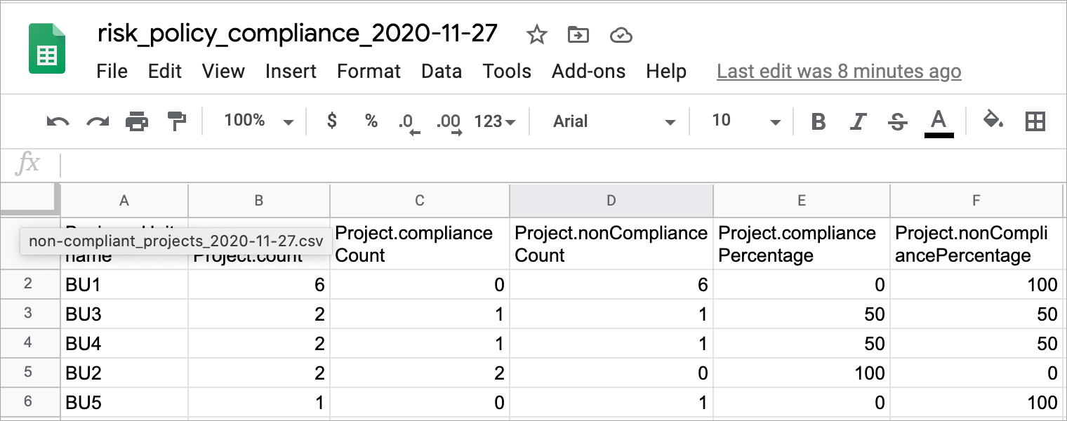The width and height of the screenshot is (1067, 421).
Task: Open the Add-ons menu
Action: pyautogui.click(x=588, y=71)
